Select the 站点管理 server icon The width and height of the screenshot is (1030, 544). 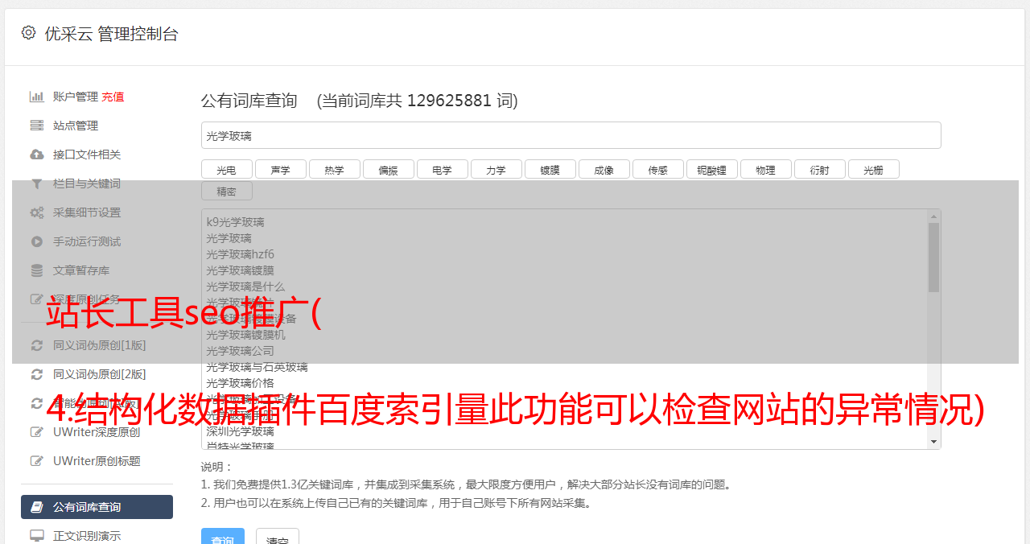(x=37, y=126)
